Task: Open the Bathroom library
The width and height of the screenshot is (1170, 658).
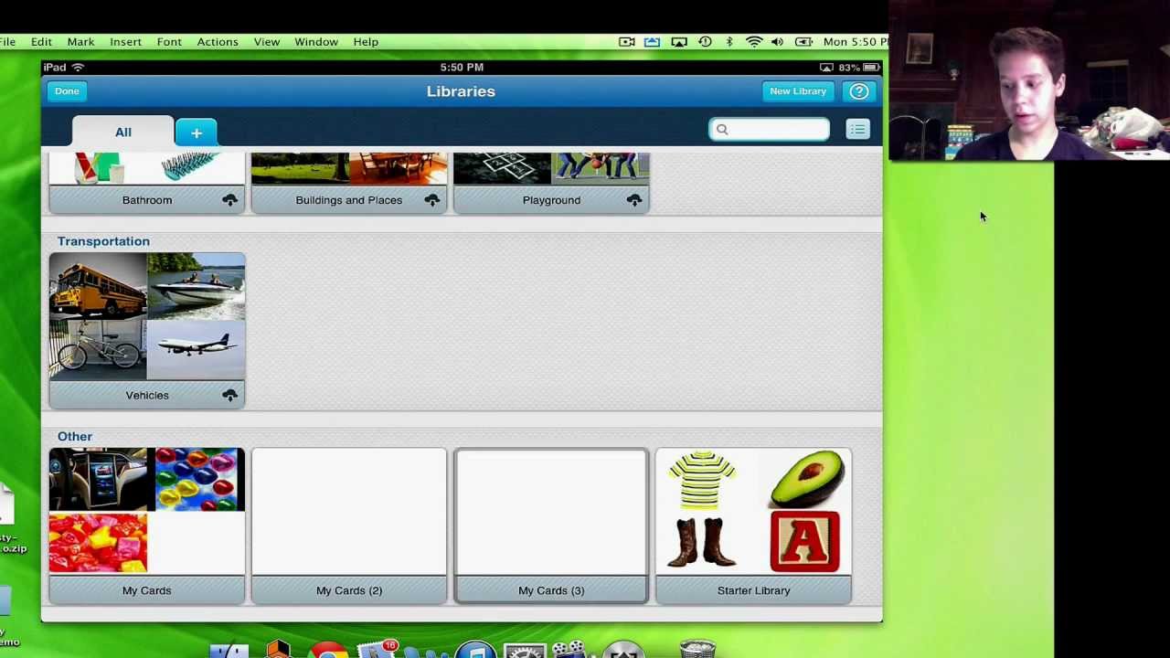Action: click(147, 183)
